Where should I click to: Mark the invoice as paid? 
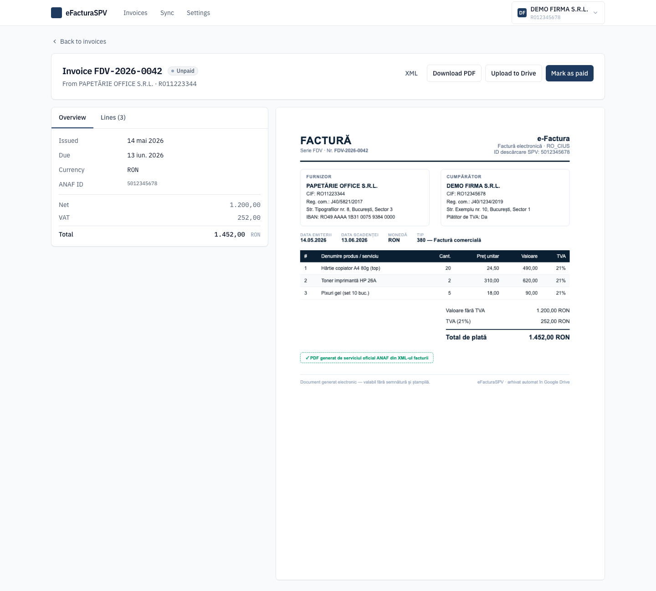(569, 73)
